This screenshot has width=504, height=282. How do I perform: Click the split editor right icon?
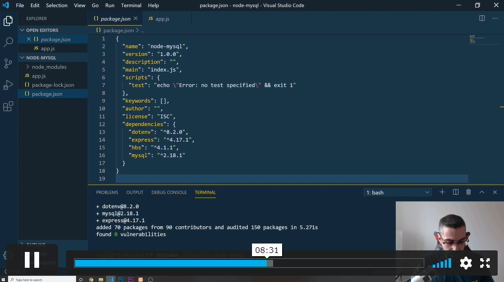482,18
